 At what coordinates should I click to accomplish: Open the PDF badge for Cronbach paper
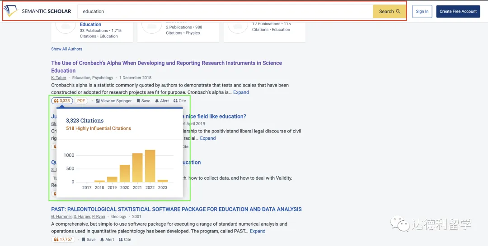[x=81, y=101]
